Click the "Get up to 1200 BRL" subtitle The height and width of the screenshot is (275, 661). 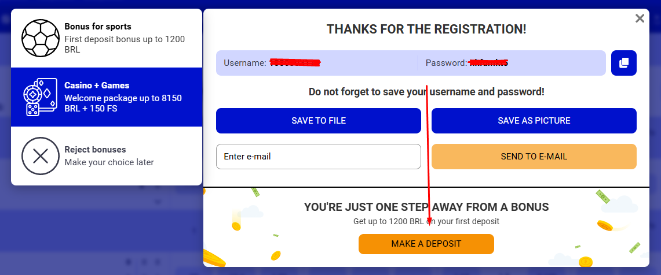click(x=426, y=221)
